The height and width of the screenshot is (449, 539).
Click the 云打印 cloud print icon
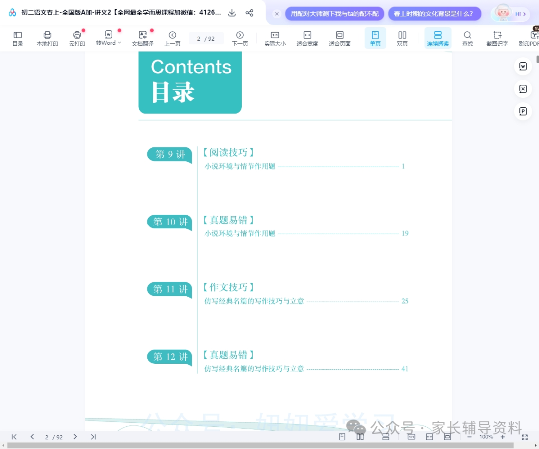pos(77,39)
